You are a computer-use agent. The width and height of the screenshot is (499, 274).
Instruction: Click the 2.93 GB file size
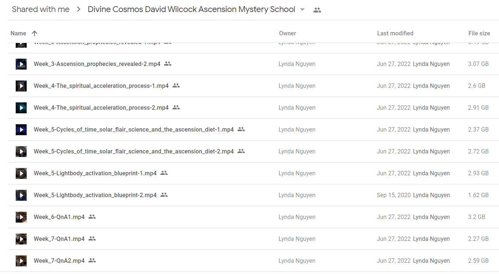coord(478,173)
